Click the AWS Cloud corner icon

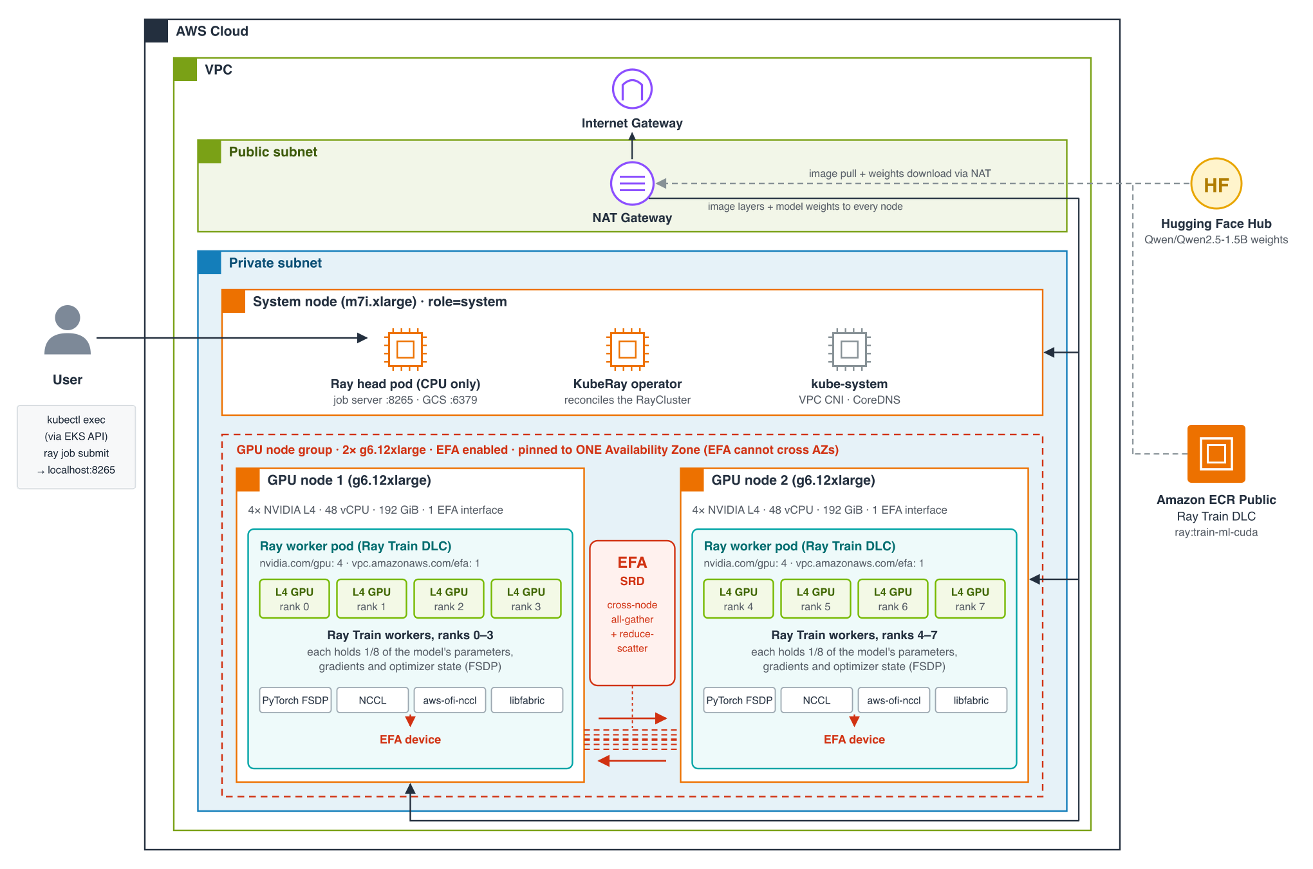click(x=156, y=31)
